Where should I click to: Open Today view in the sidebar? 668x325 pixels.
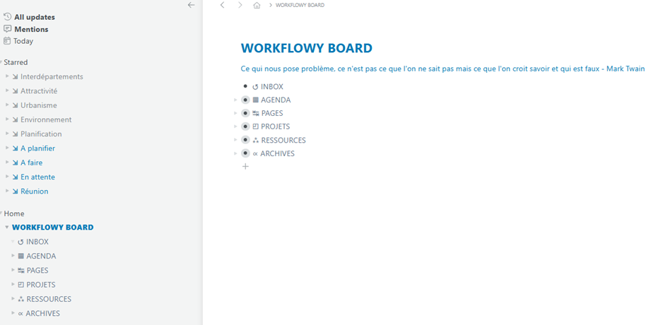pyautogui.click(x=23, y=41)
